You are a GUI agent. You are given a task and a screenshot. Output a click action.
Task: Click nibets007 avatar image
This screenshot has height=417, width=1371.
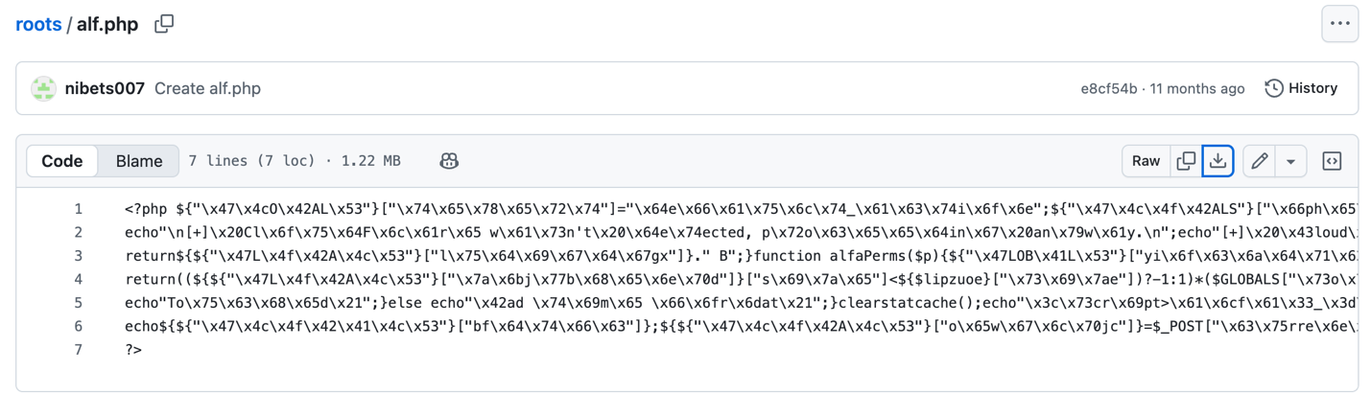click(43, 88)
